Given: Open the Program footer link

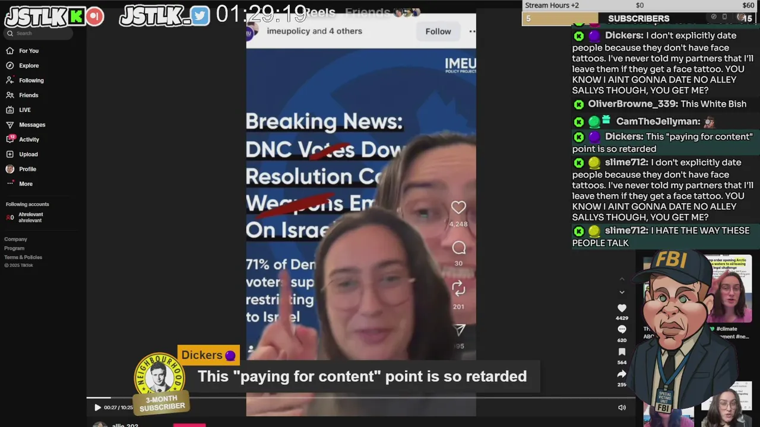Looking at the screenshot, I should [14, 248].
